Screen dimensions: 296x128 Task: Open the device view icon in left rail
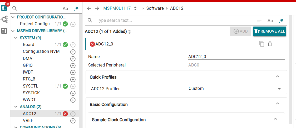tap(4, 19)
